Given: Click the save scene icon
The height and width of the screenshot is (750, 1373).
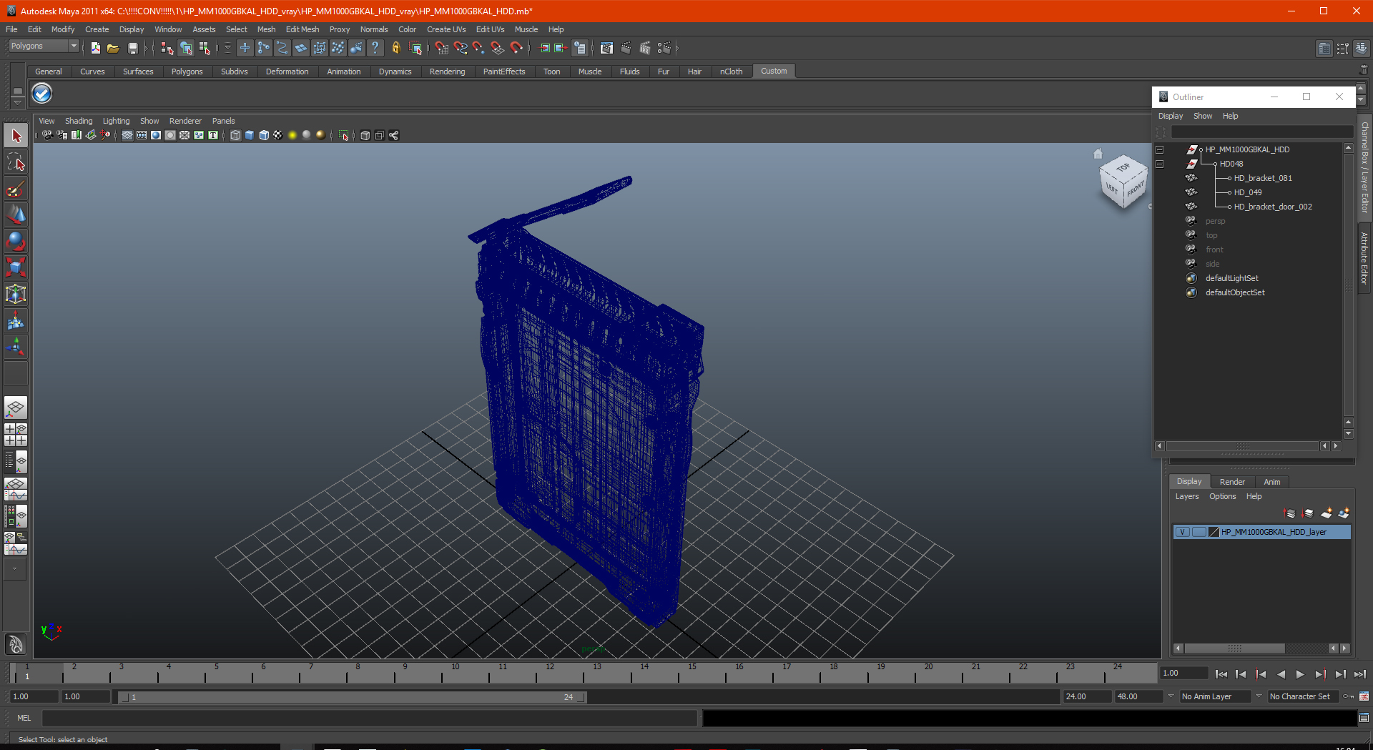Looking at the screenshot, I should (x=132, y=48).
